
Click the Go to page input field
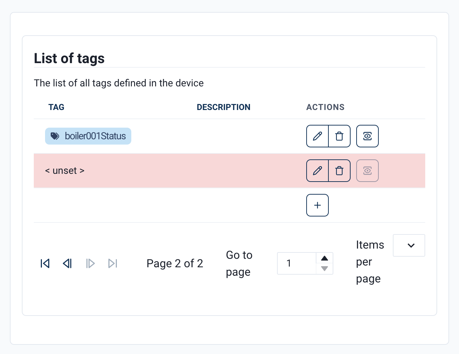[296, 263]
